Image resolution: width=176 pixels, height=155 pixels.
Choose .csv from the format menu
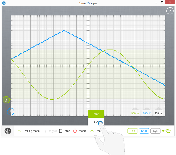pos(96,122)
